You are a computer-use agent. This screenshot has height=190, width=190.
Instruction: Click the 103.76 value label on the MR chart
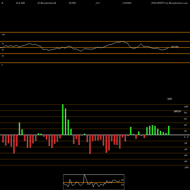coord(177,111)
